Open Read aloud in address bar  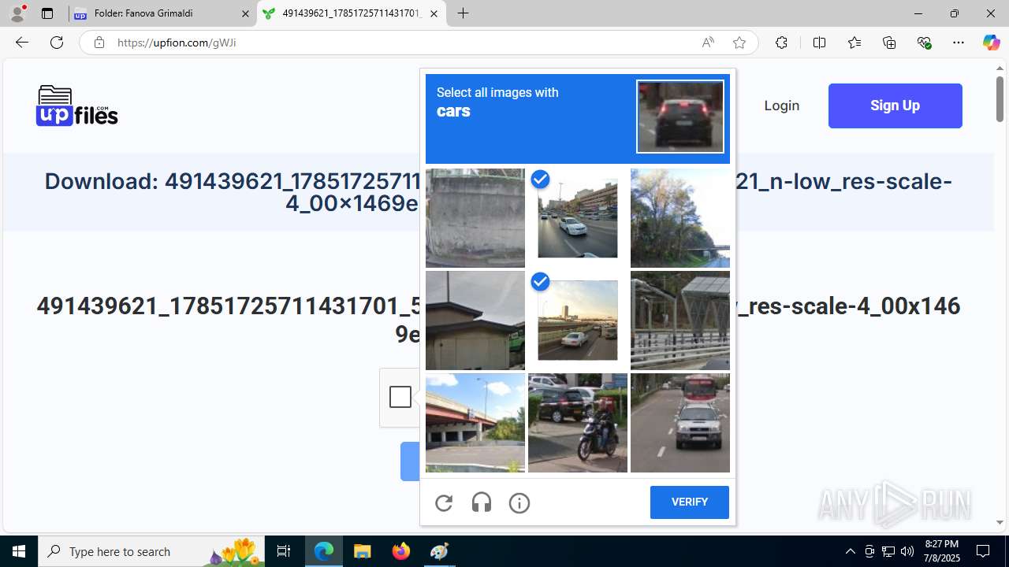708,43
